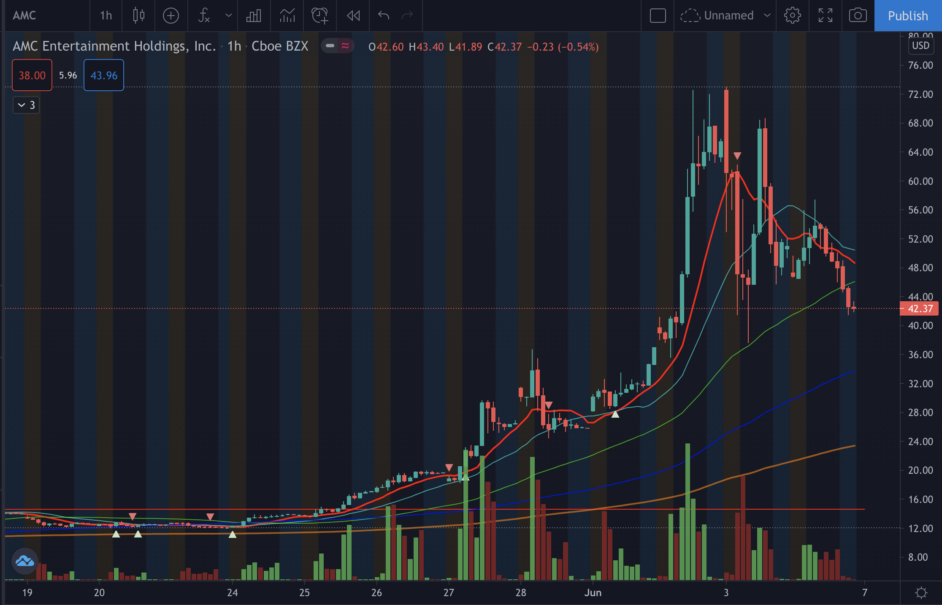Start bar replay with rewind icon
The height and width of the screenshot is (605, 942).
point(353,16)
